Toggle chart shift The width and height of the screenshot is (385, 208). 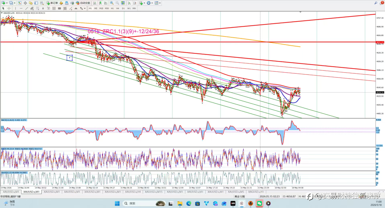point(135,3)
